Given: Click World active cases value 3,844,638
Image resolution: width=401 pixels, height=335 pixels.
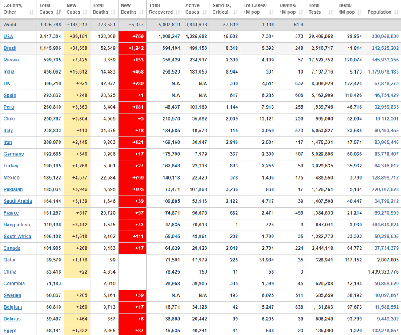Looking at the screenshot, I should tap(196, 25).
